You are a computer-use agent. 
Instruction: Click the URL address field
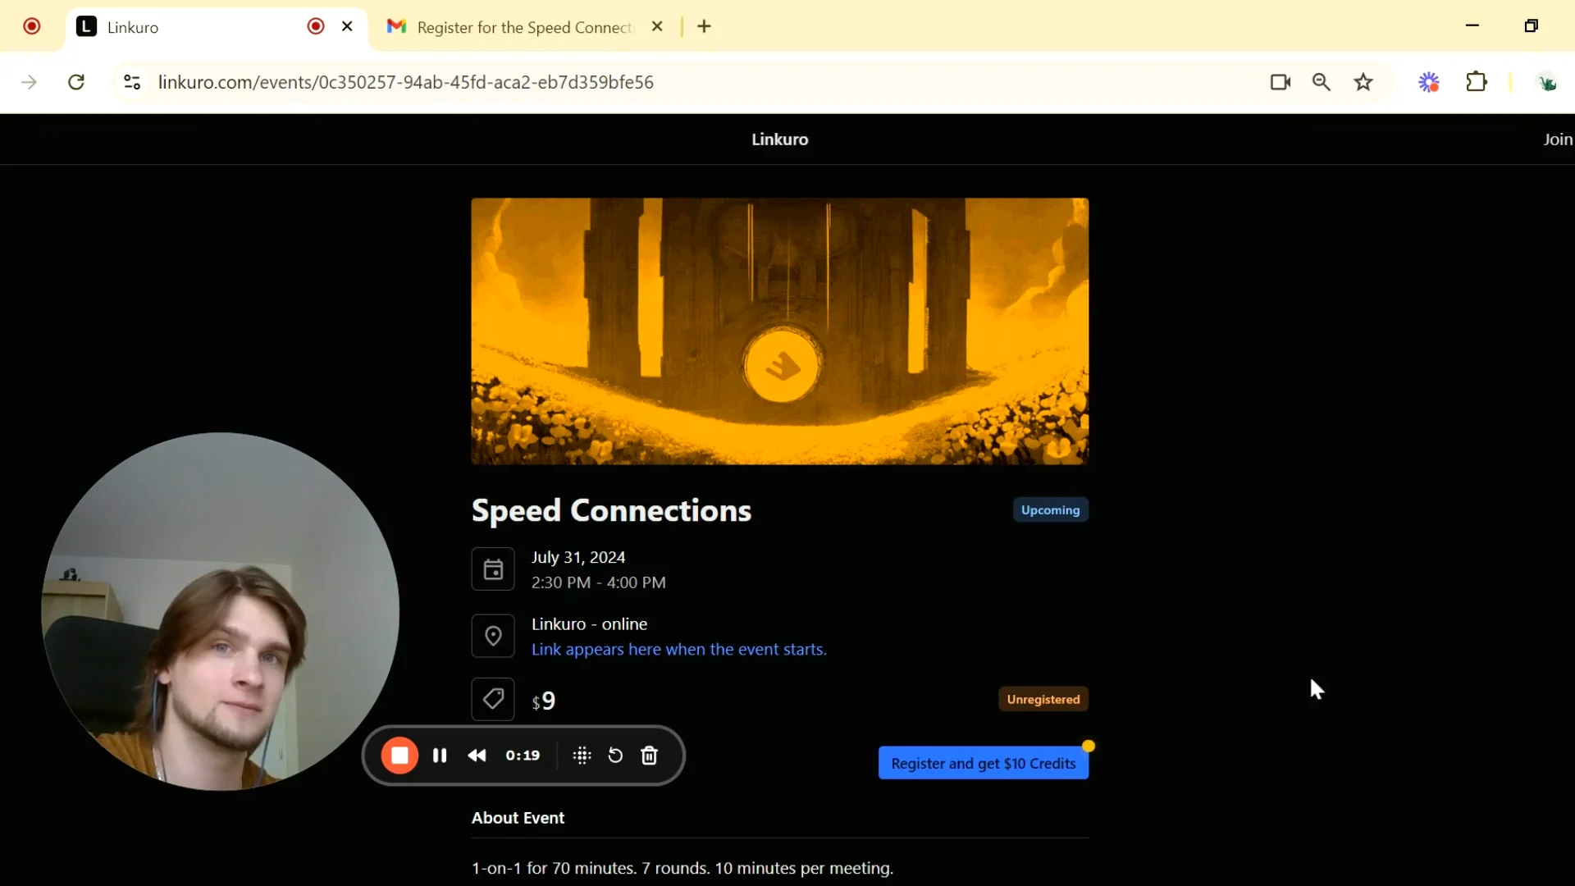point(574,82)
